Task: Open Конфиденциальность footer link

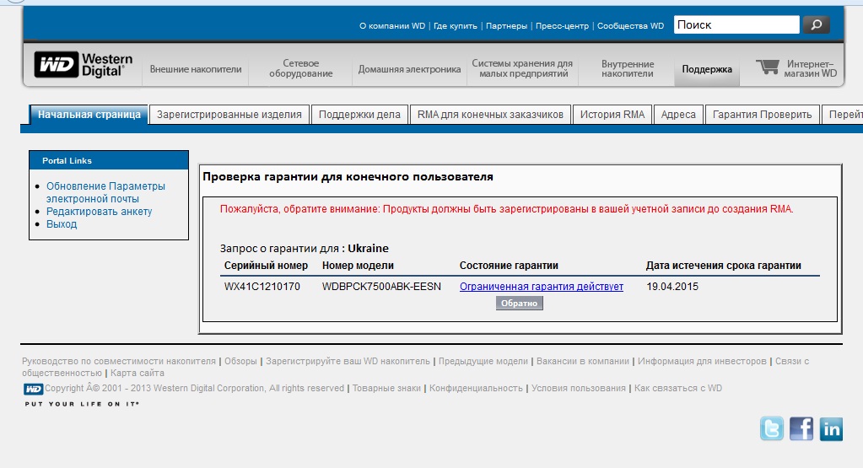Action: pos(476,388)
